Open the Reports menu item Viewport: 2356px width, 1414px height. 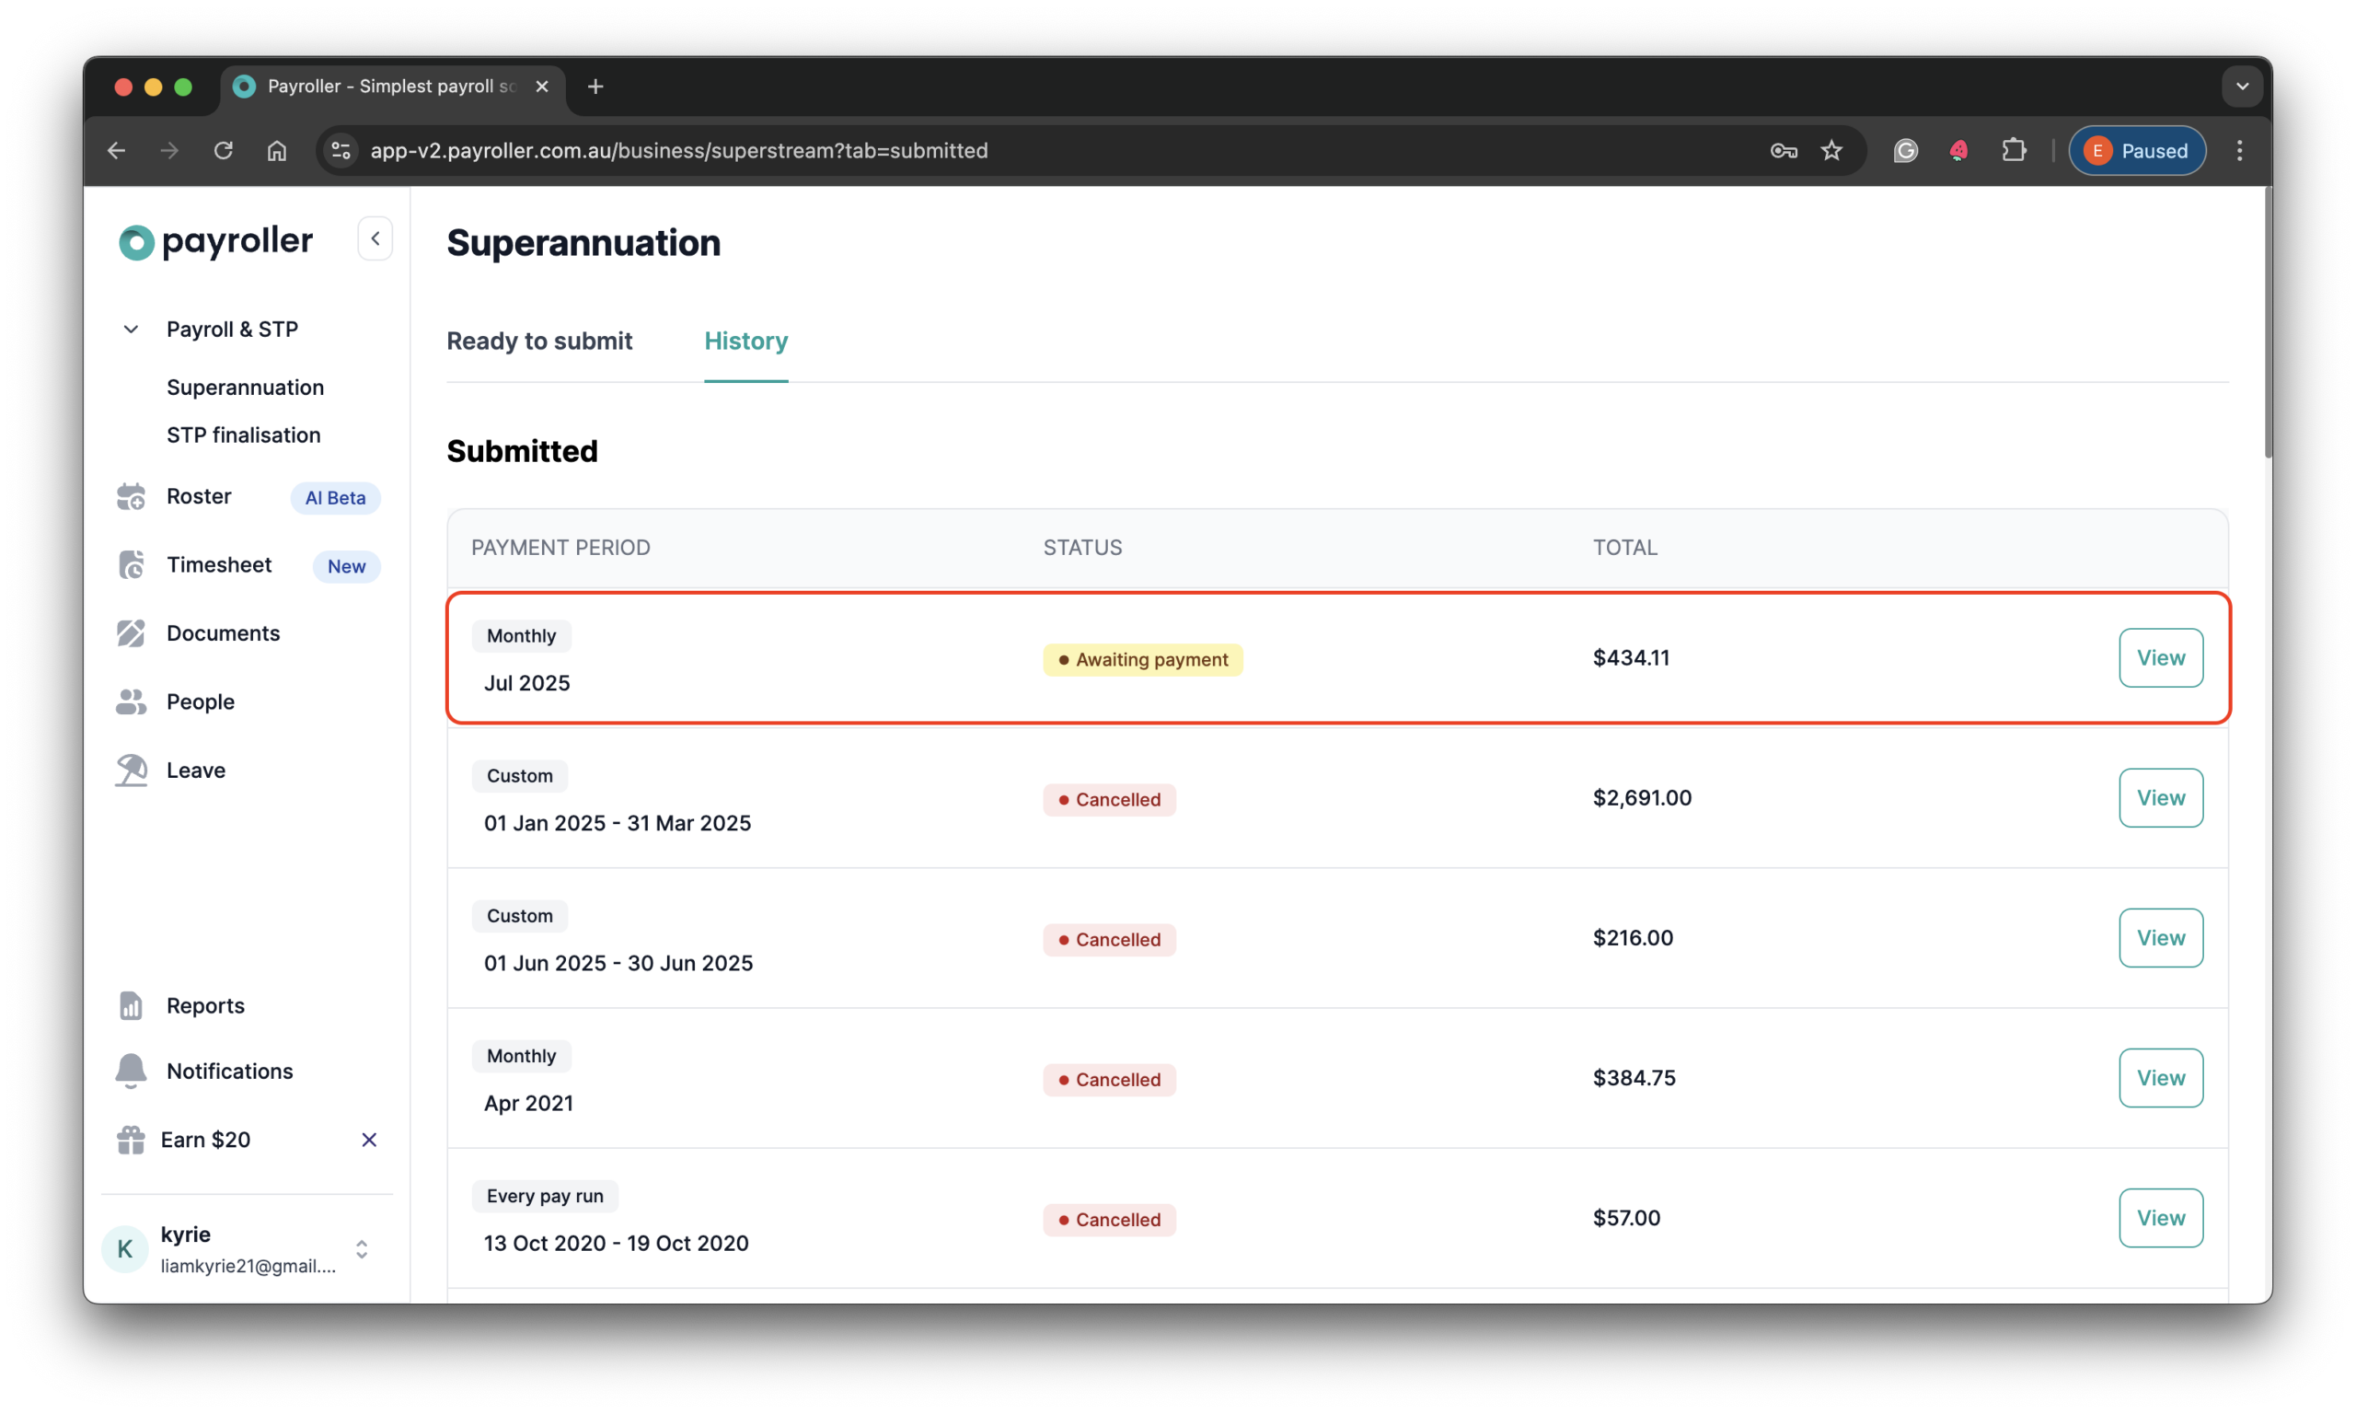(204, 1006)
